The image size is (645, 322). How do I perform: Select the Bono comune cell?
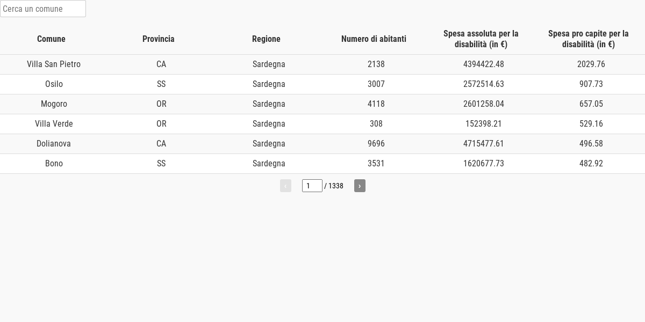click(x=54, y=164)
